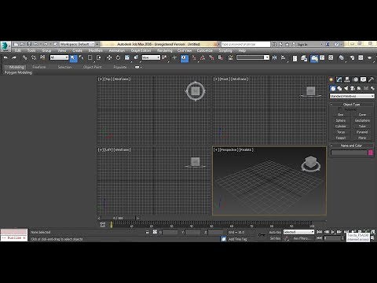Toggle Set Key mode
The width and height of the screenshot is (377, 283).
(x=275, y=238)
